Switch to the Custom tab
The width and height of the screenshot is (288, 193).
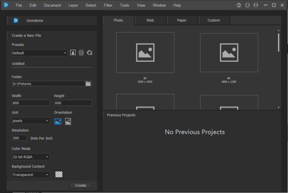[213, 20]
